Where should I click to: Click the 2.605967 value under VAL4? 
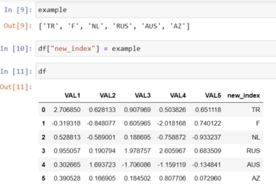(x=172, y=150)
